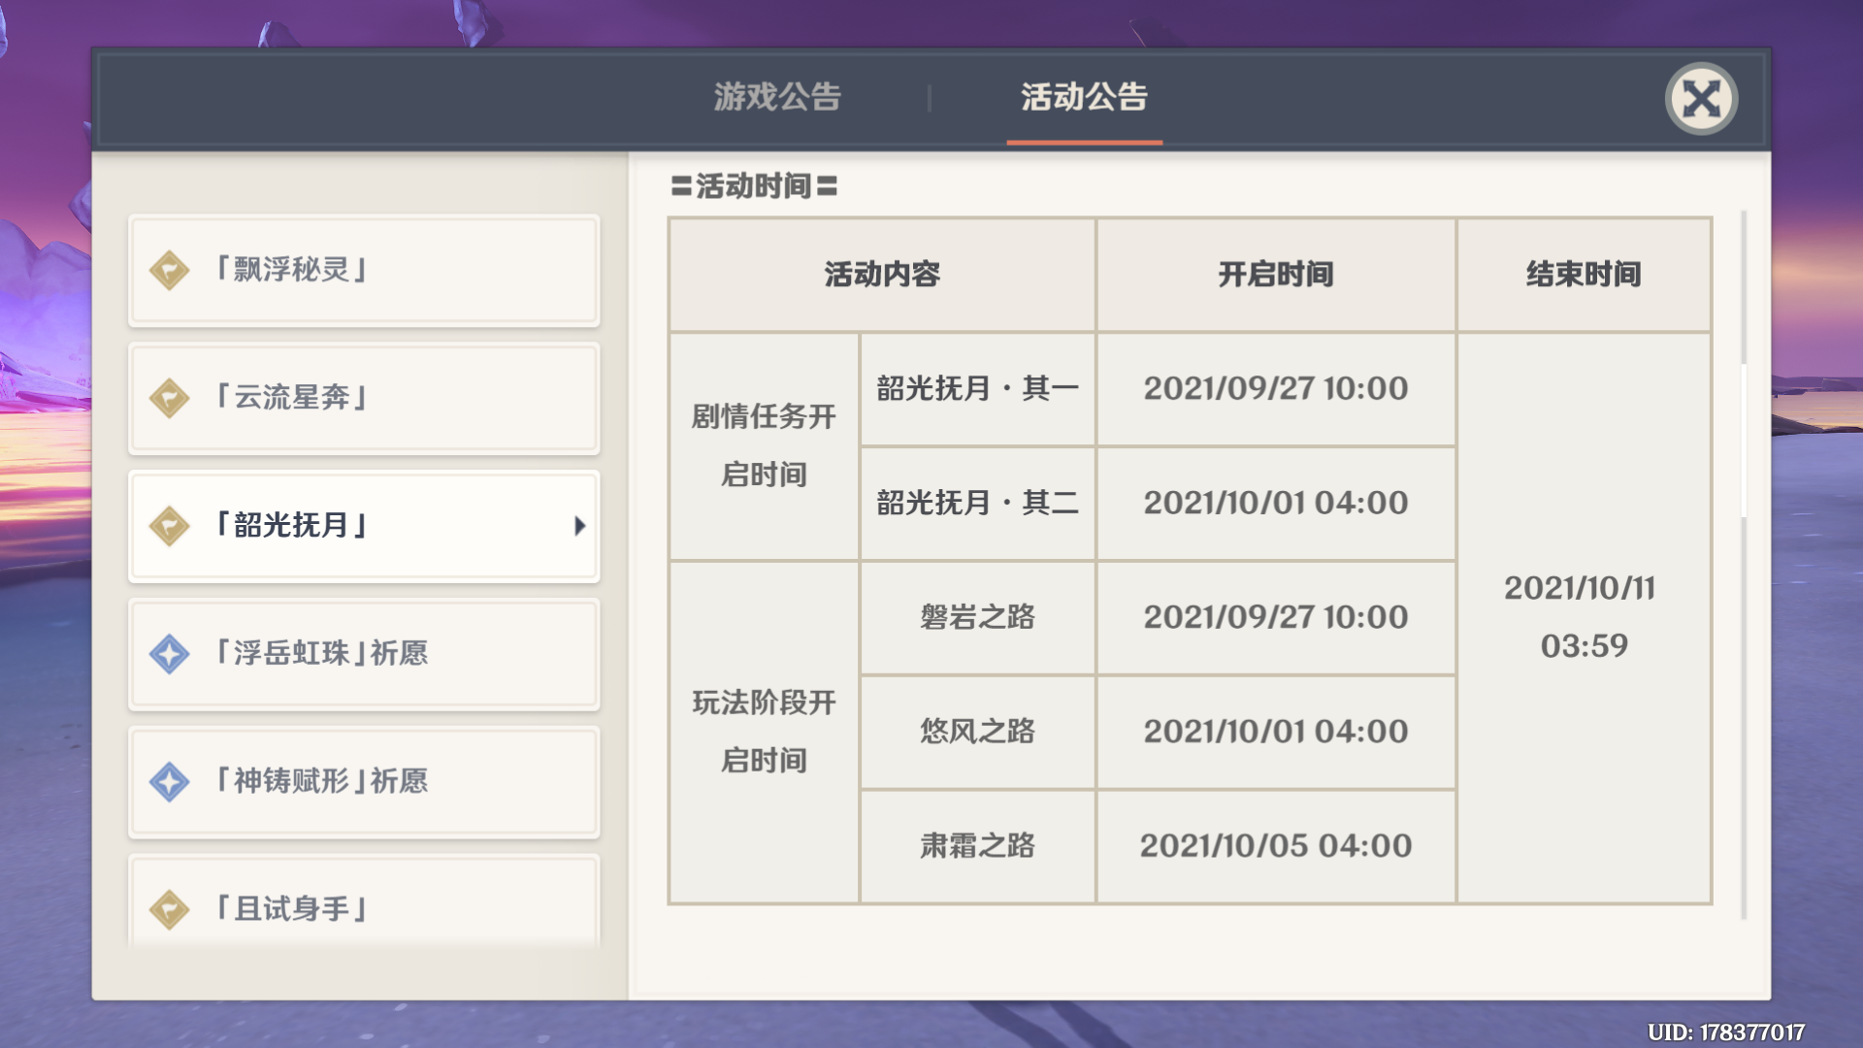Click the 韶光抚月・其一 cell

977,389
